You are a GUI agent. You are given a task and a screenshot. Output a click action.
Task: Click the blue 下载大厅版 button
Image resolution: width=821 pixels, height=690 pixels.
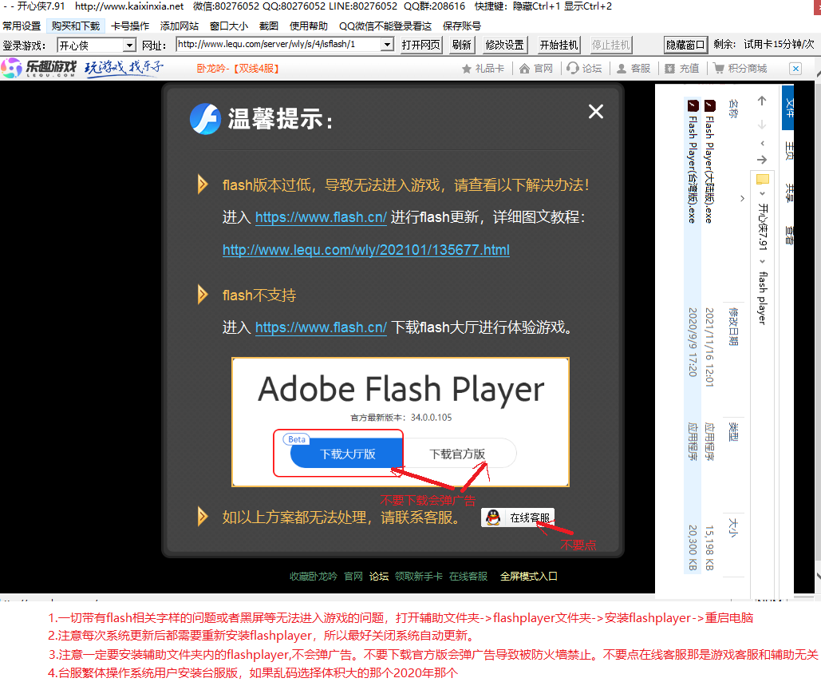(347, 454)
